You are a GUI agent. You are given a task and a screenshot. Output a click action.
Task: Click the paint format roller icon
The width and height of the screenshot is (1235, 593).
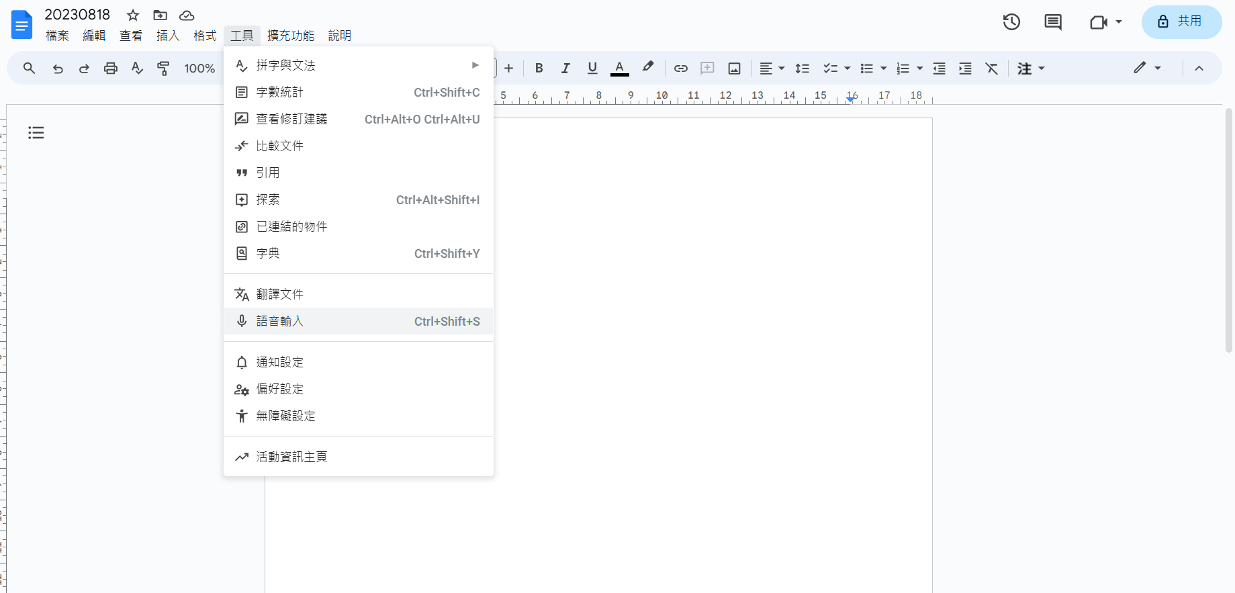tap(163, 69)
